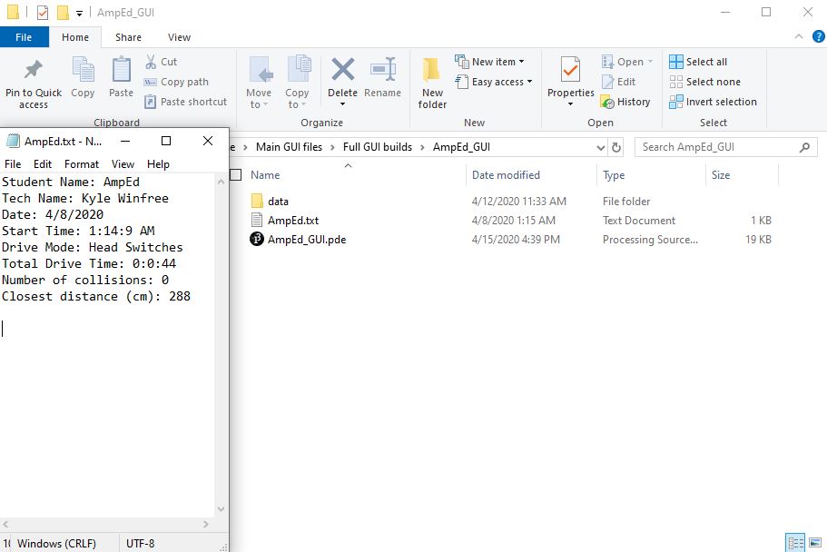Switch to large icons view in corner
Image resolution: width=827 pixels, height=552 pixels.
(812, 543)
